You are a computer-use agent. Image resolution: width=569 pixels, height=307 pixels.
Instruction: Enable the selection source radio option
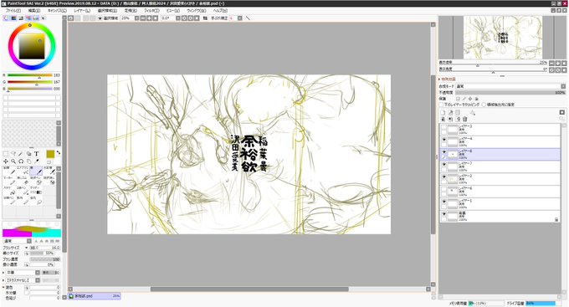coord(484,105)
